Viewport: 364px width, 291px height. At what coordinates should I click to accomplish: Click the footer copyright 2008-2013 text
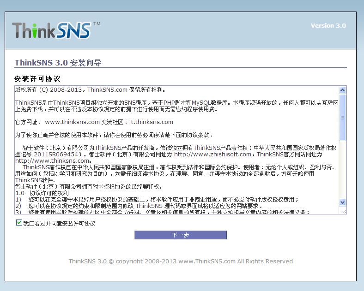coord(181,261)
